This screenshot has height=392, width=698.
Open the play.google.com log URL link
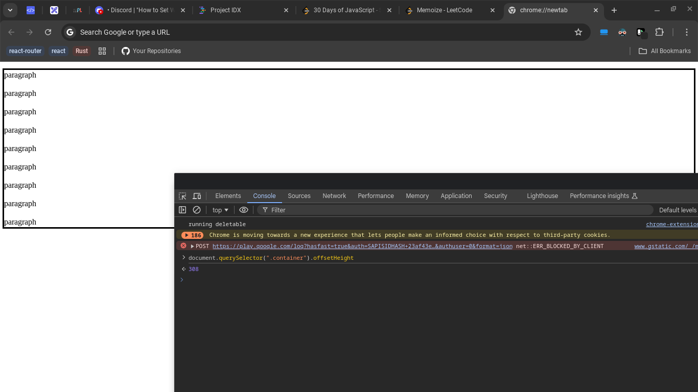click(x=362, y=246)
